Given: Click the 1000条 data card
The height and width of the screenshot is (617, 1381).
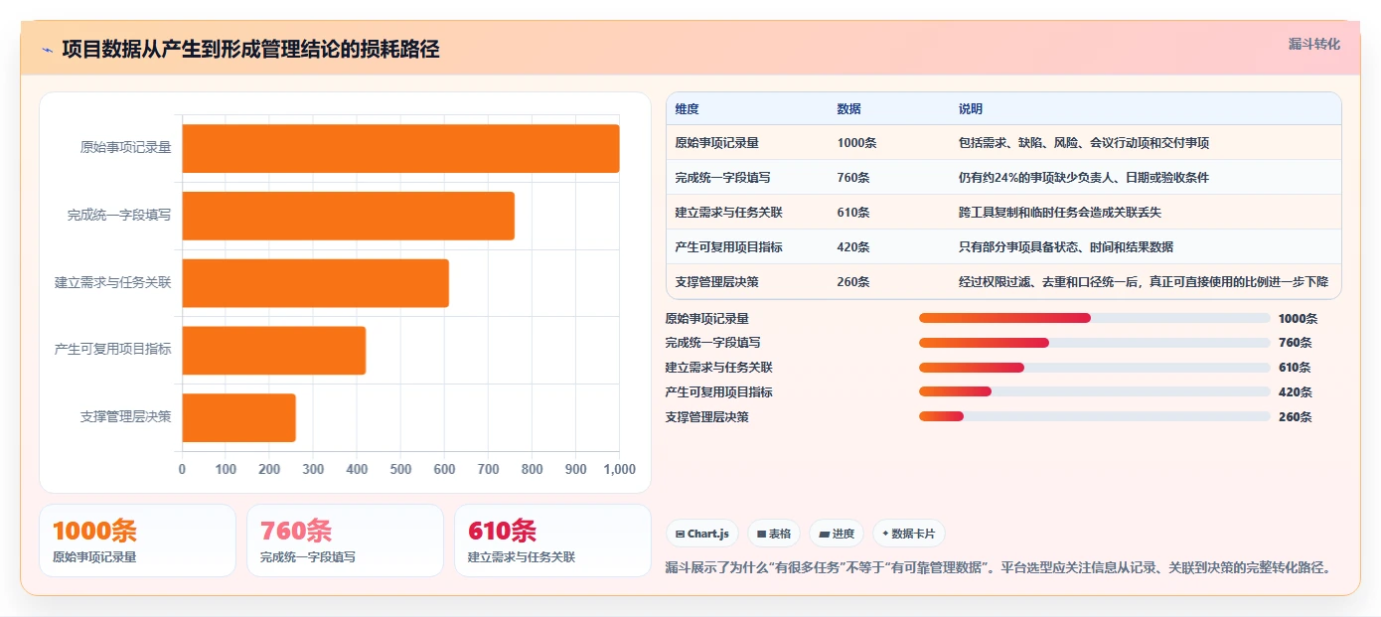Looking at the screenshot, I should [137, 540].
